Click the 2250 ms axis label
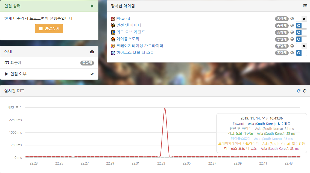Screen dimensions: 310x173 [x=15, y=120]
